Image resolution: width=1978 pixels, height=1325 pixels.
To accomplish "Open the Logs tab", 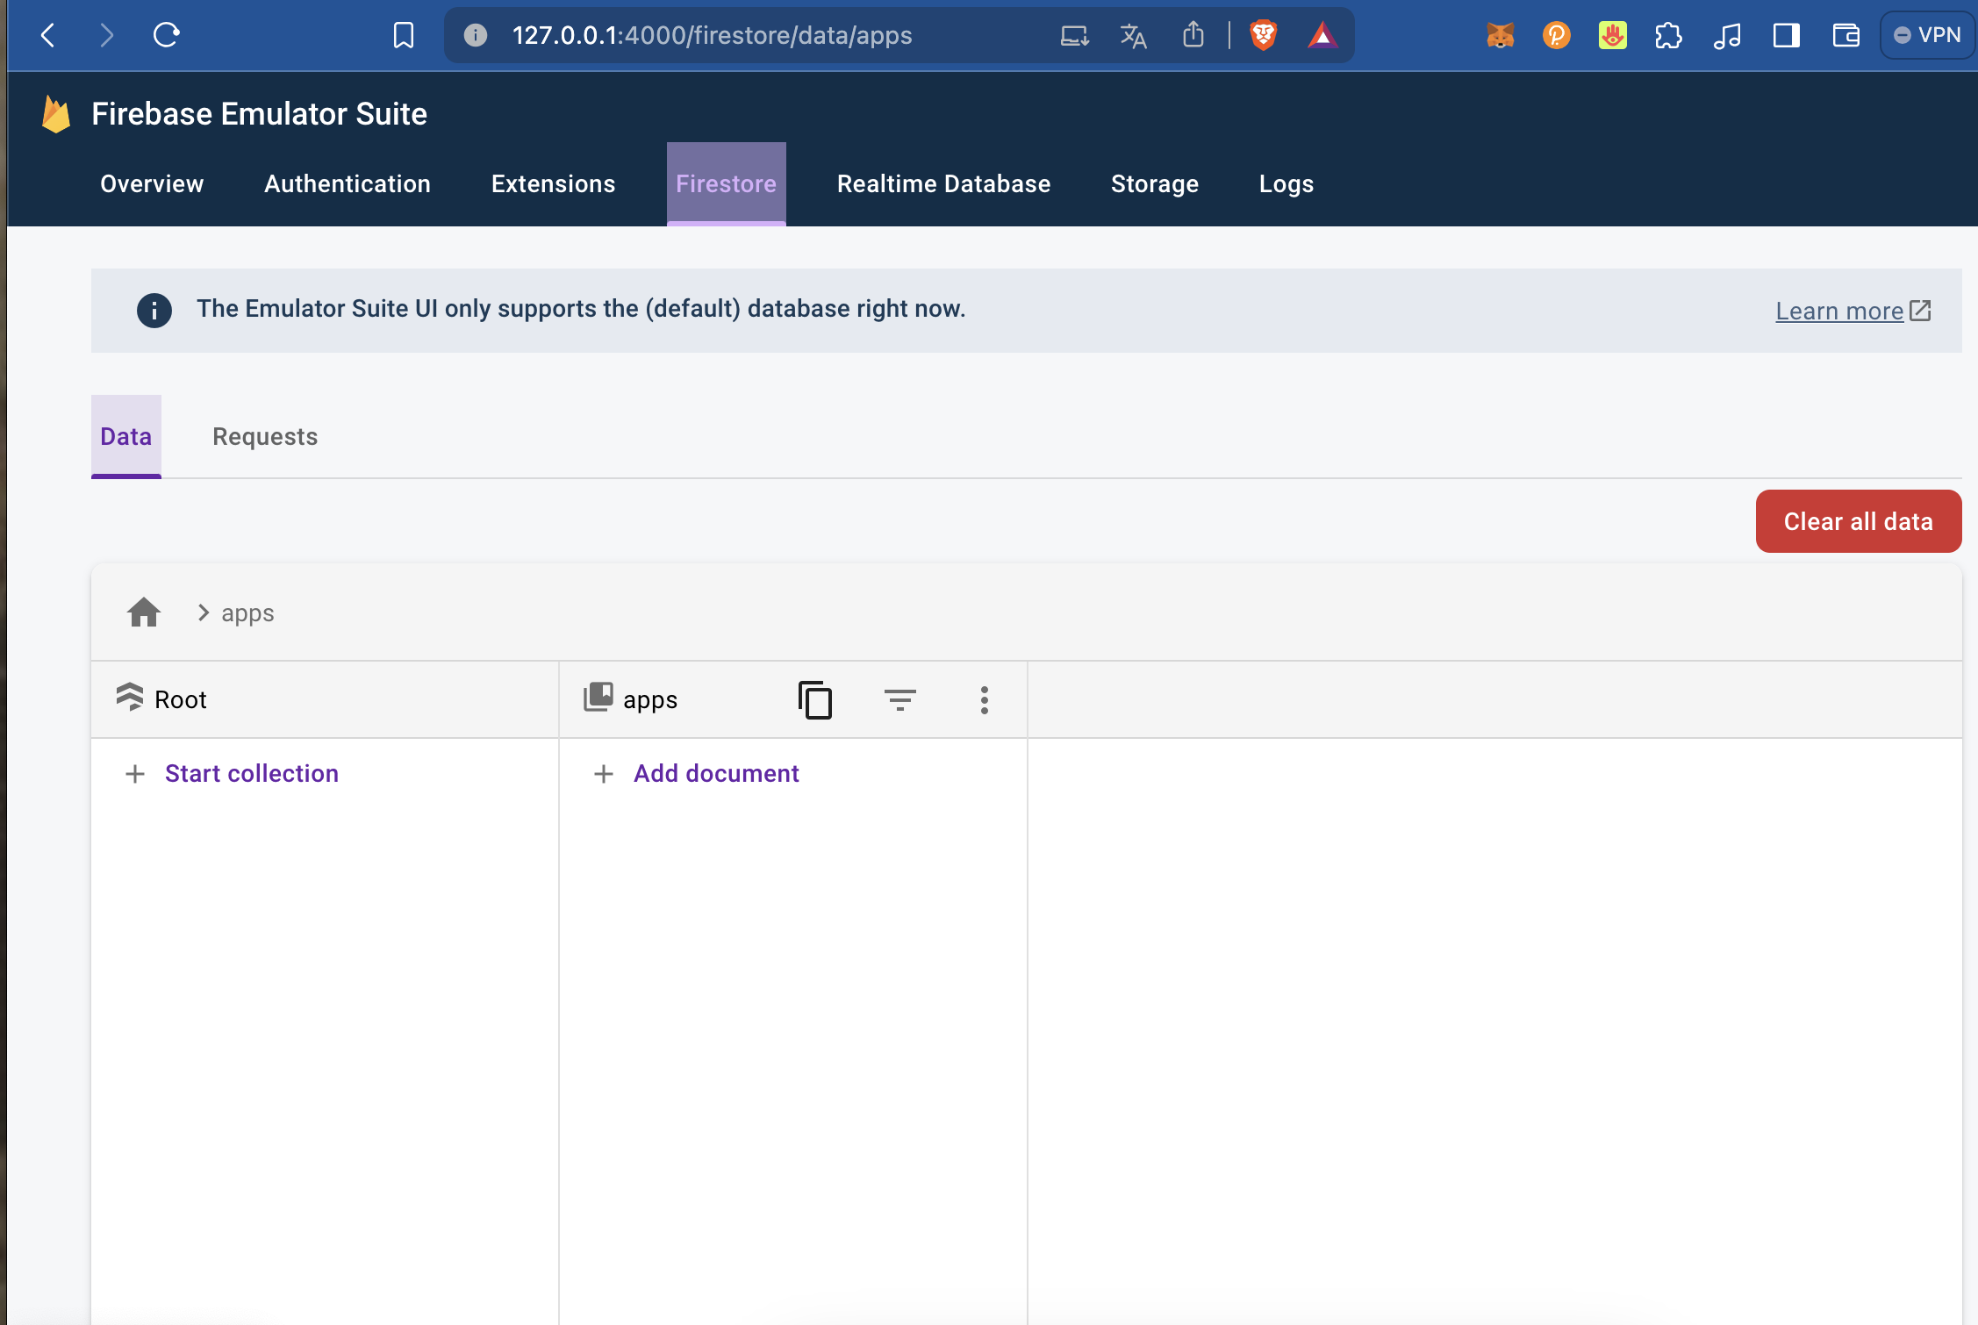I will click(x=1286, y=183).
